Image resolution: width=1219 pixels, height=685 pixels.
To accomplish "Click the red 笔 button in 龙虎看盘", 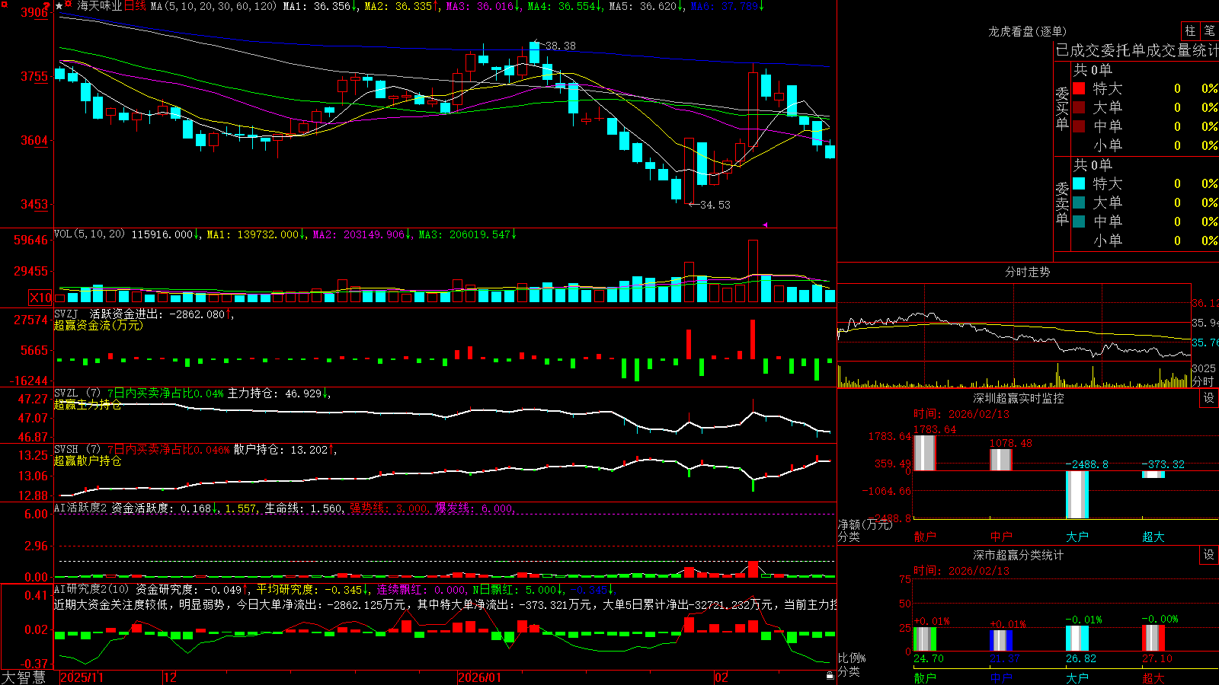I will click(1209, 30).
